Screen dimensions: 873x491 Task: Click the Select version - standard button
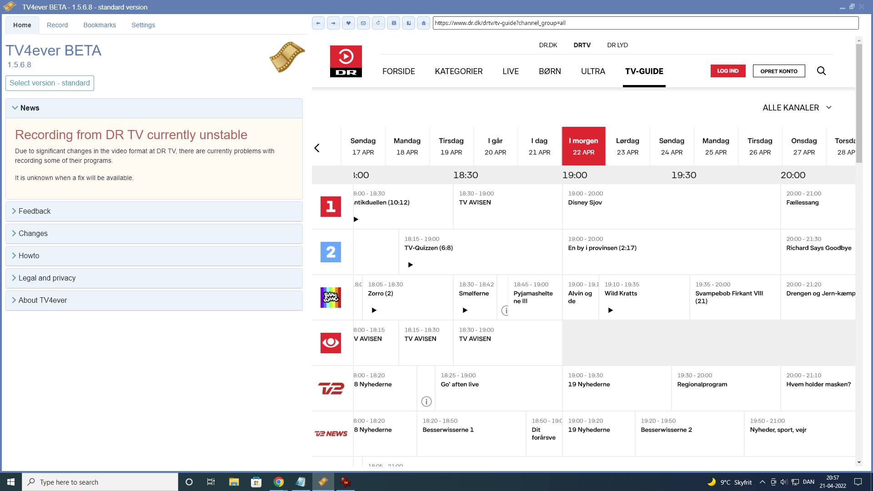coord(50,83)
